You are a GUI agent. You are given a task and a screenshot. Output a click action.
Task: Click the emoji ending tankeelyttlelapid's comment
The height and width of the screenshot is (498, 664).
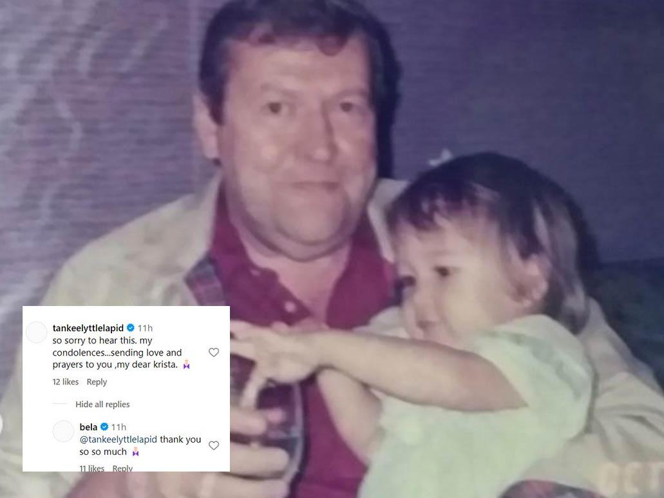coord(186,365)
